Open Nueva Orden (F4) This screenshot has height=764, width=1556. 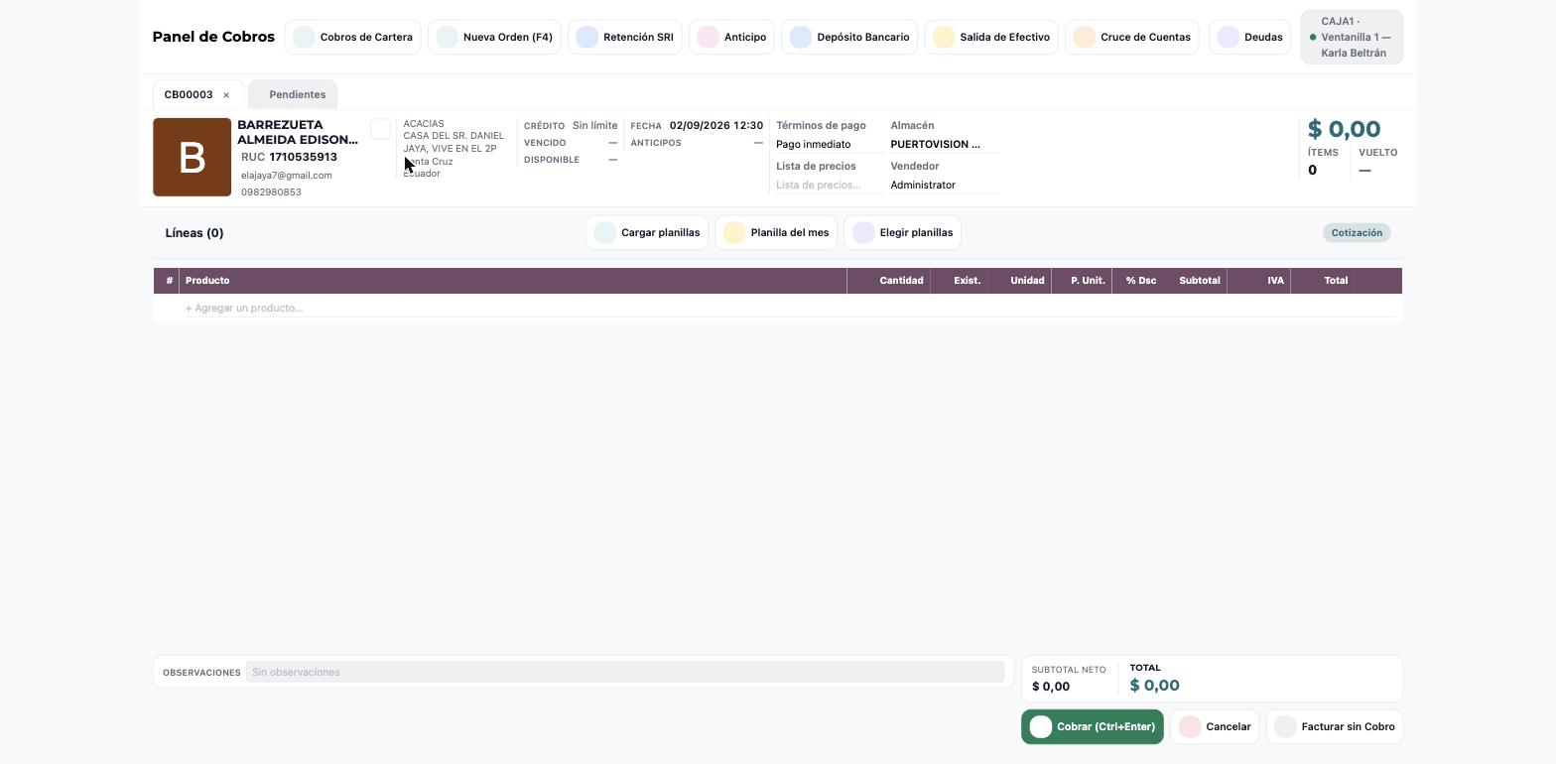coord(494,38)
